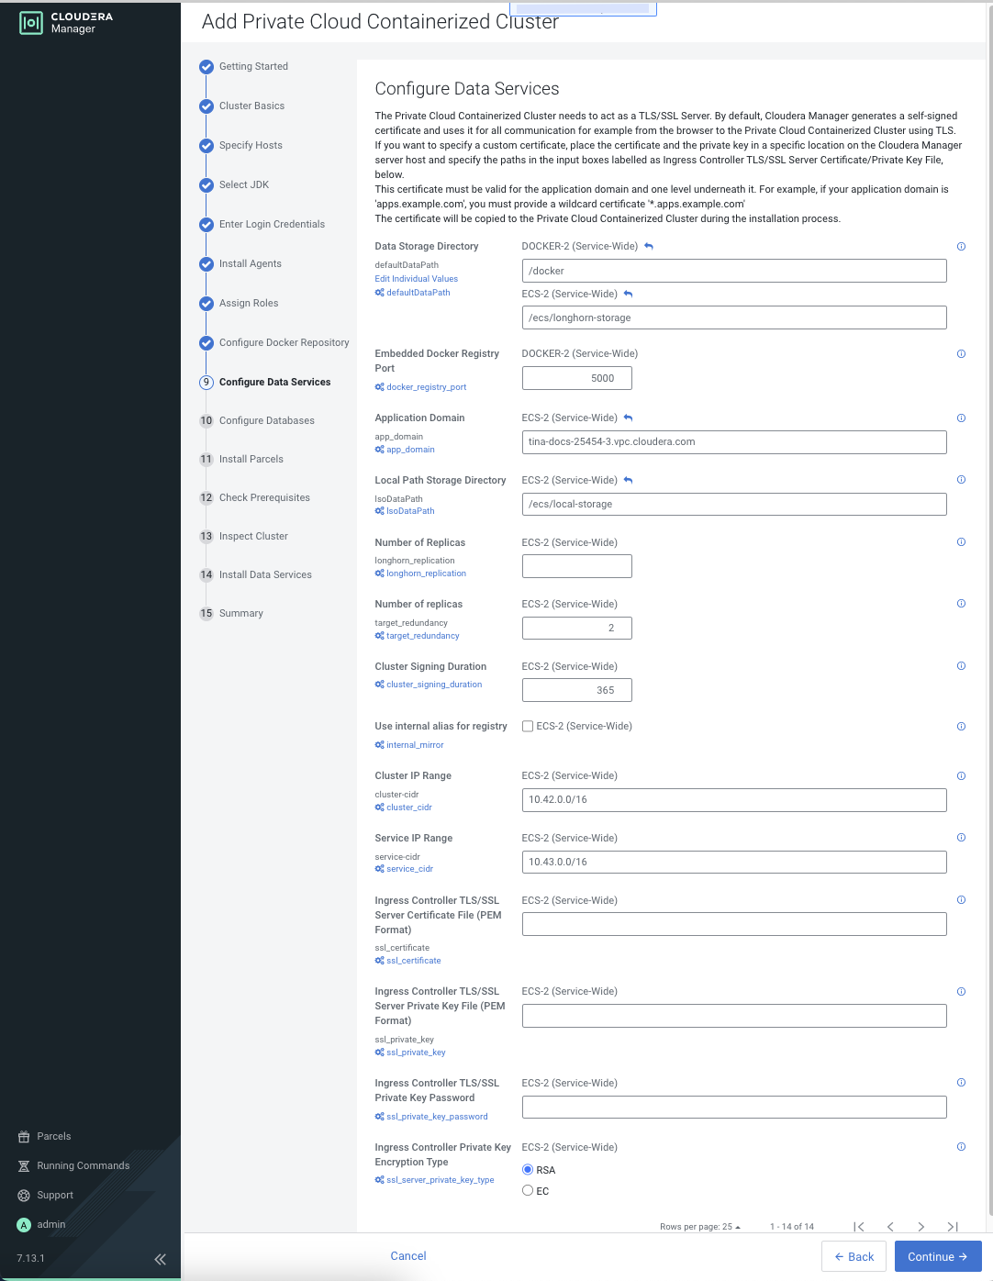The height and width of the screenshot is (1281, 993).
Task: Click the Local Path Storage Directory field
Action: [x=734, y=505]
